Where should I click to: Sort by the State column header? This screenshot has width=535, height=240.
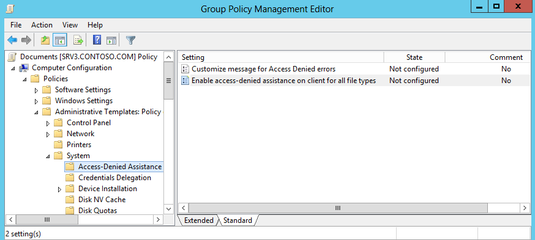pyautogui.click(x=414, y=57)
